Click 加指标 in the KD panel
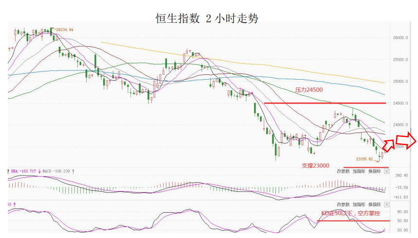 359,204
